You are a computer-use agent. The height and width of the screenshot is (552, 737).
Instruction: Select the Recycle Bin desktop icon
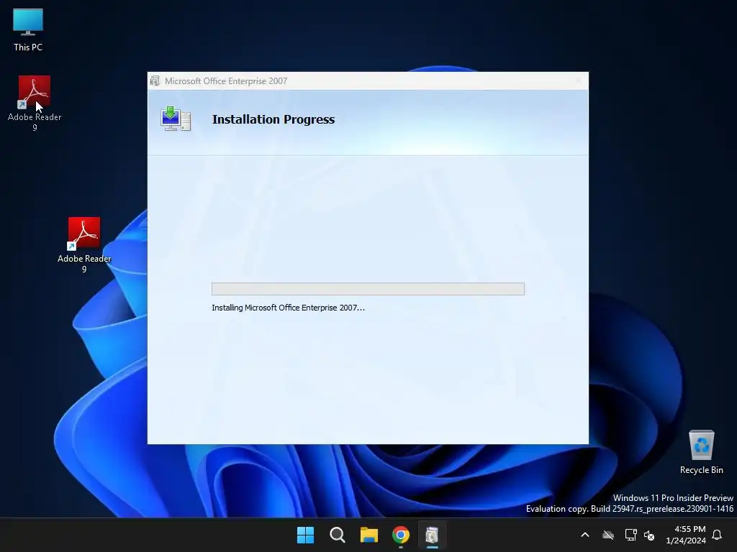click(701, 451)
